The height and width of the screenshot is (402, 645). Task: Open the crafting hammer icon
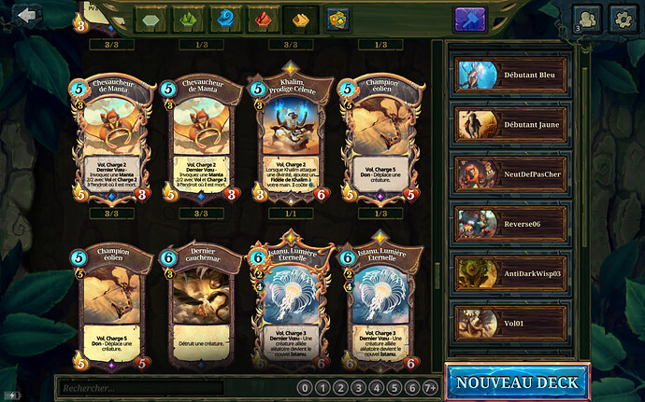[470, 20]
